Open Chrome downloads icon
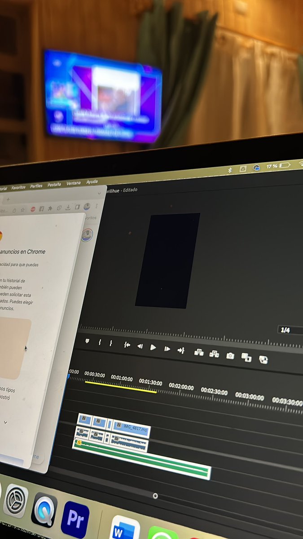 [68, 208]
